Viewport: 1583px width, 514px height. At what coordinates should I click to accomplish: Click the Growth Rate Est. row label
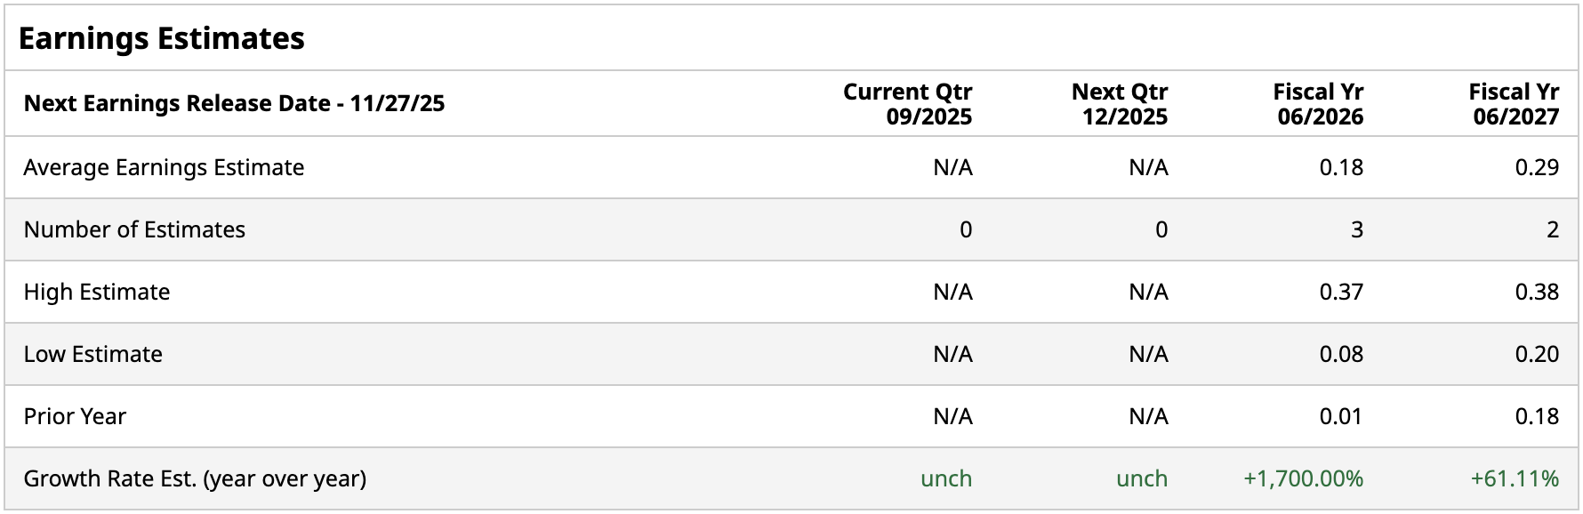(x=195, y=478)
